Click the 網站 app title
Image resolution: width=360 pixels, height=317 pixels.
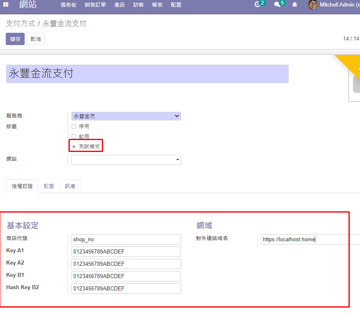coord(28,5)
